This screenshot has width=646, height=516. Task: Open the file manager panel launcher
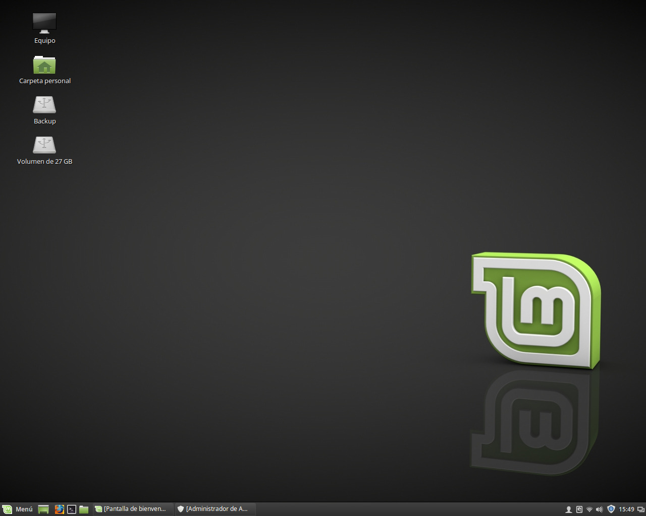coord(84,509)
